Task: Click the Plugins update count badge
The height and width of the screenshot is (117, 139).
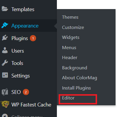Action: coord(33,38)
